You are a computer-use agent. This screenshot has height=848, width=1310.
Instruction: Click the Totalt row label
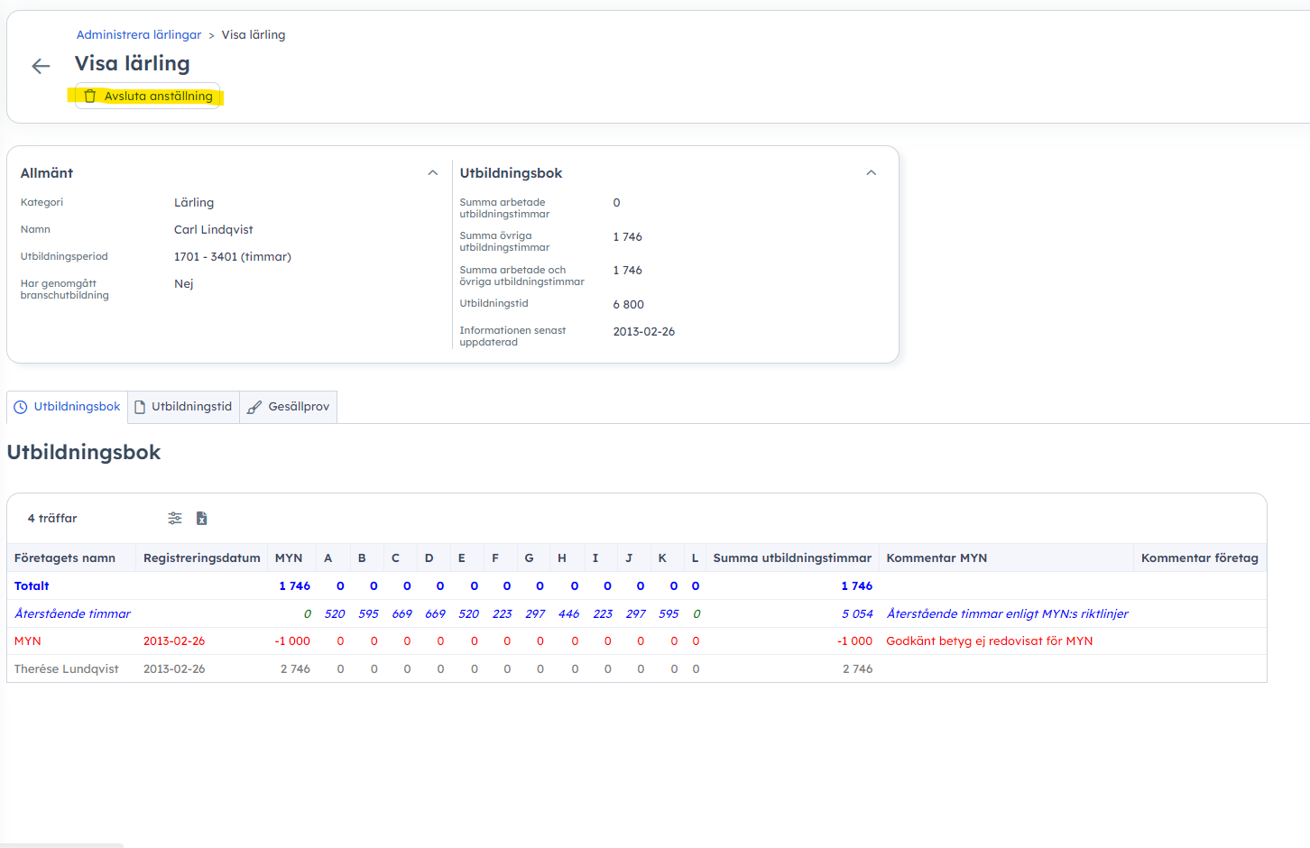pyautogui.click(x=32, y=586)
